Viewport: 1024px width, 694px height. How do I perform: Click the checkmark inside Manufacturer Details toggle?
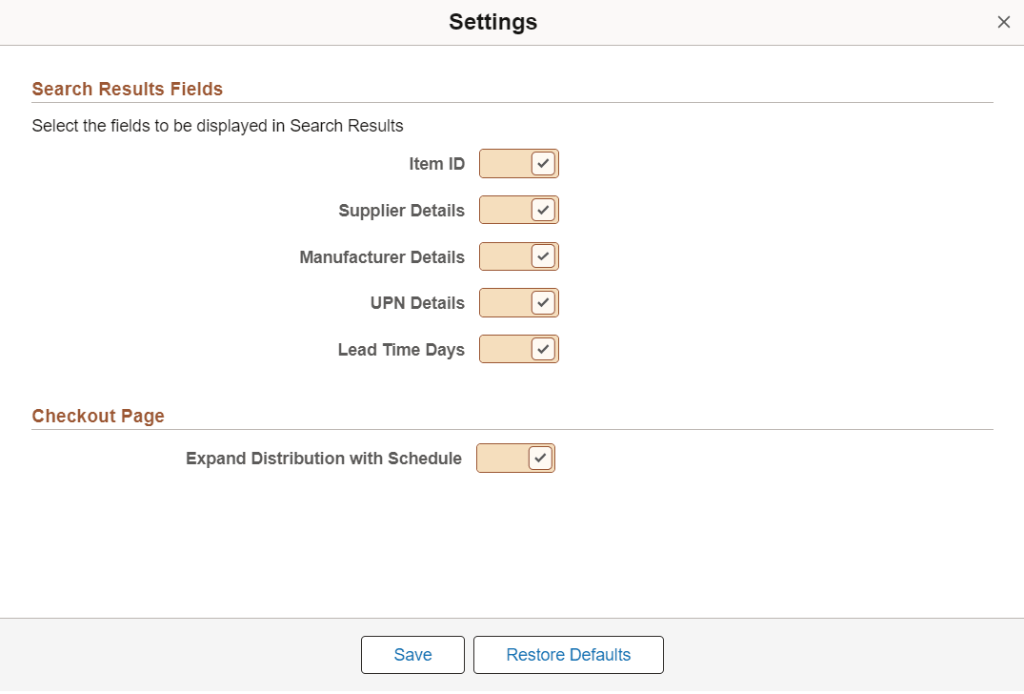543,255
